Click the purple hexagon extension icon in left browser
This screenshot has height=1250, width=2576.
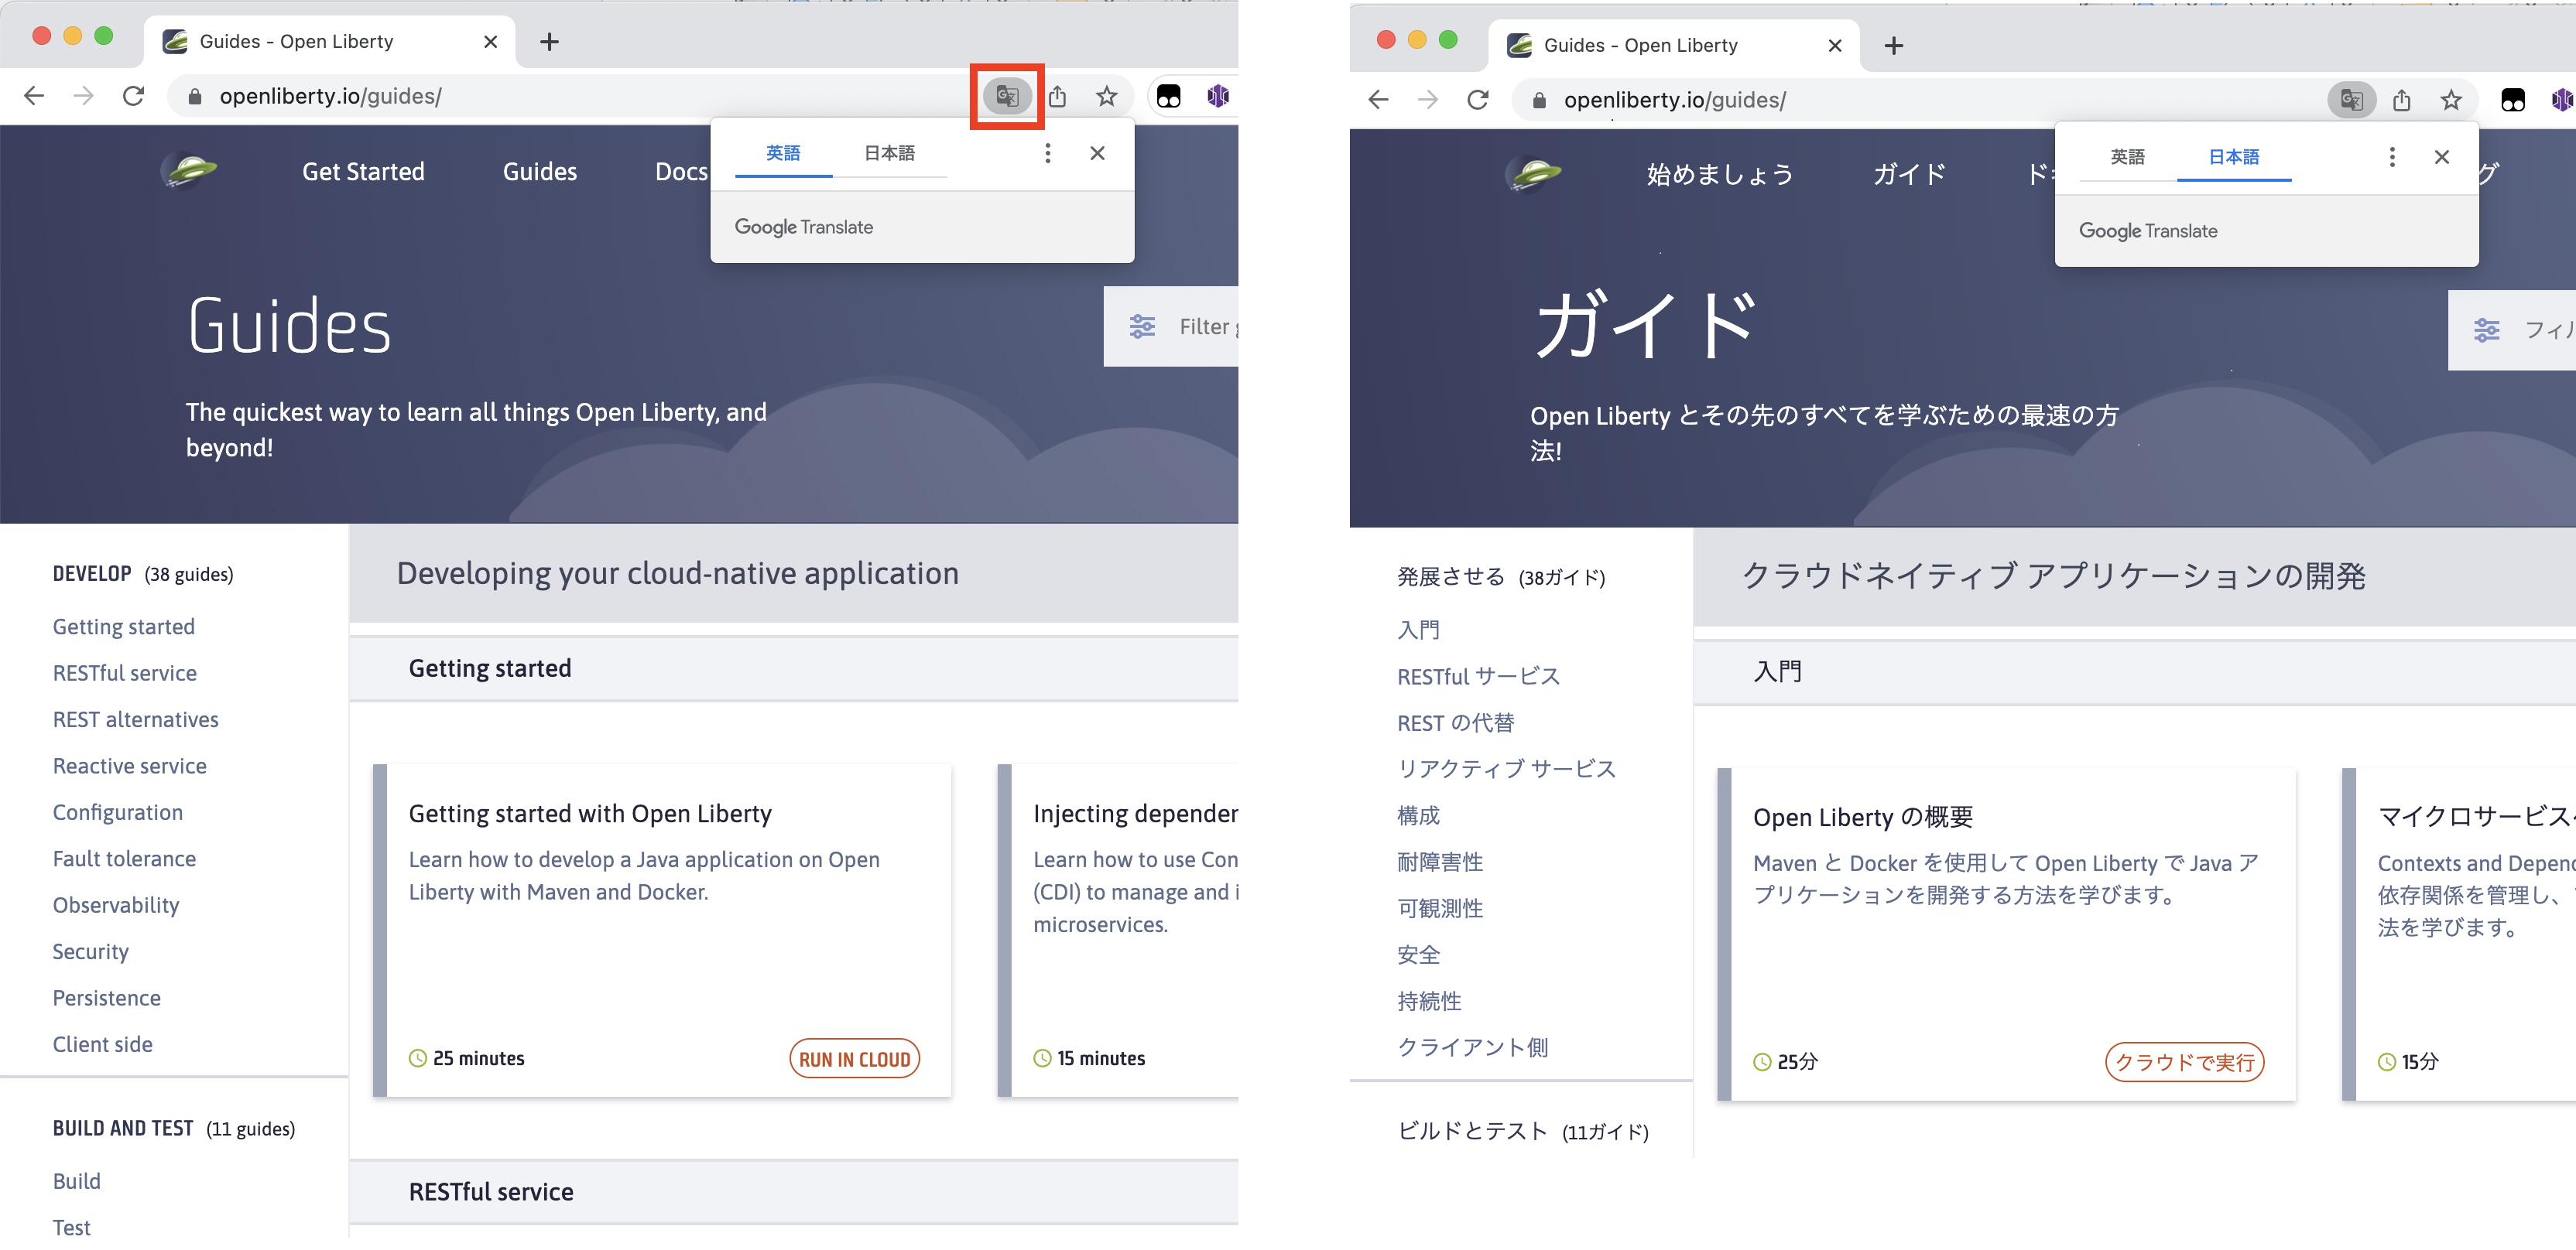point(1218,96)
